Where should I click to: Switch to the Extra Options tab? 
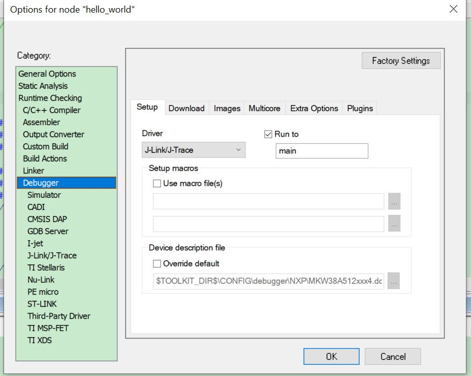[314, 109]
